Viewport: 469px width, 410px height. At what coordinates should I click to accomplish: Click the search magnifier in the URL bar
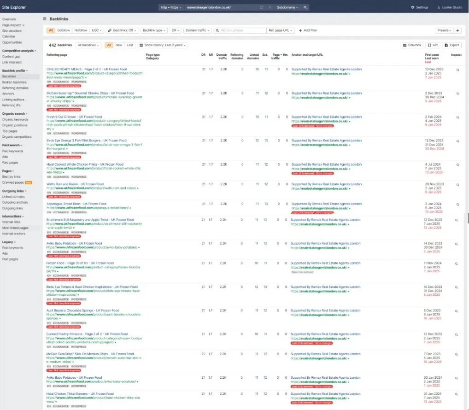305,7
